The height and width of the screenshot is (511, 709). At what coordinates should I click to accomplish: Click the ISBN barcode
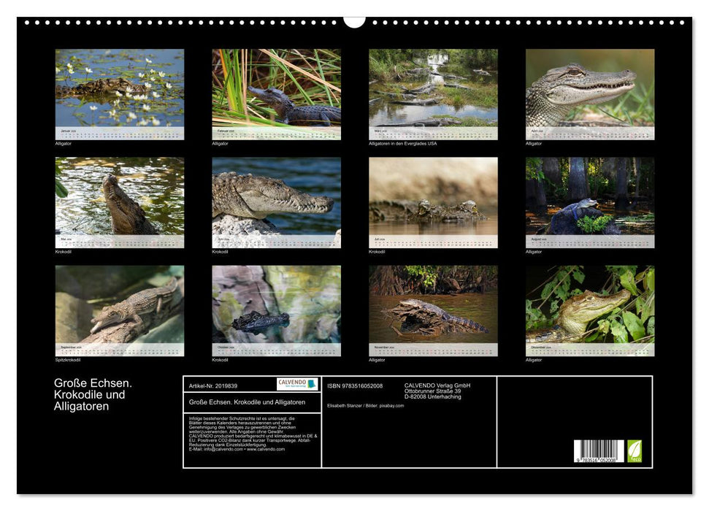[x=599, y=451]
